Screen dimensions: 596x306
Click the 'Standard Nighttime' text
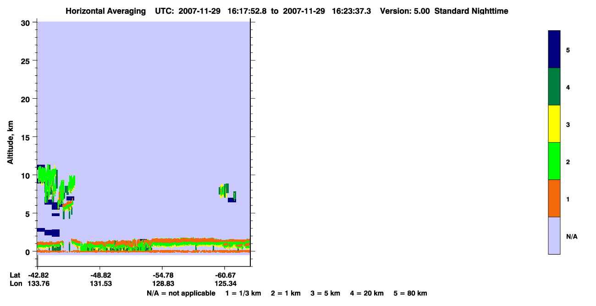tap(471, 11)
